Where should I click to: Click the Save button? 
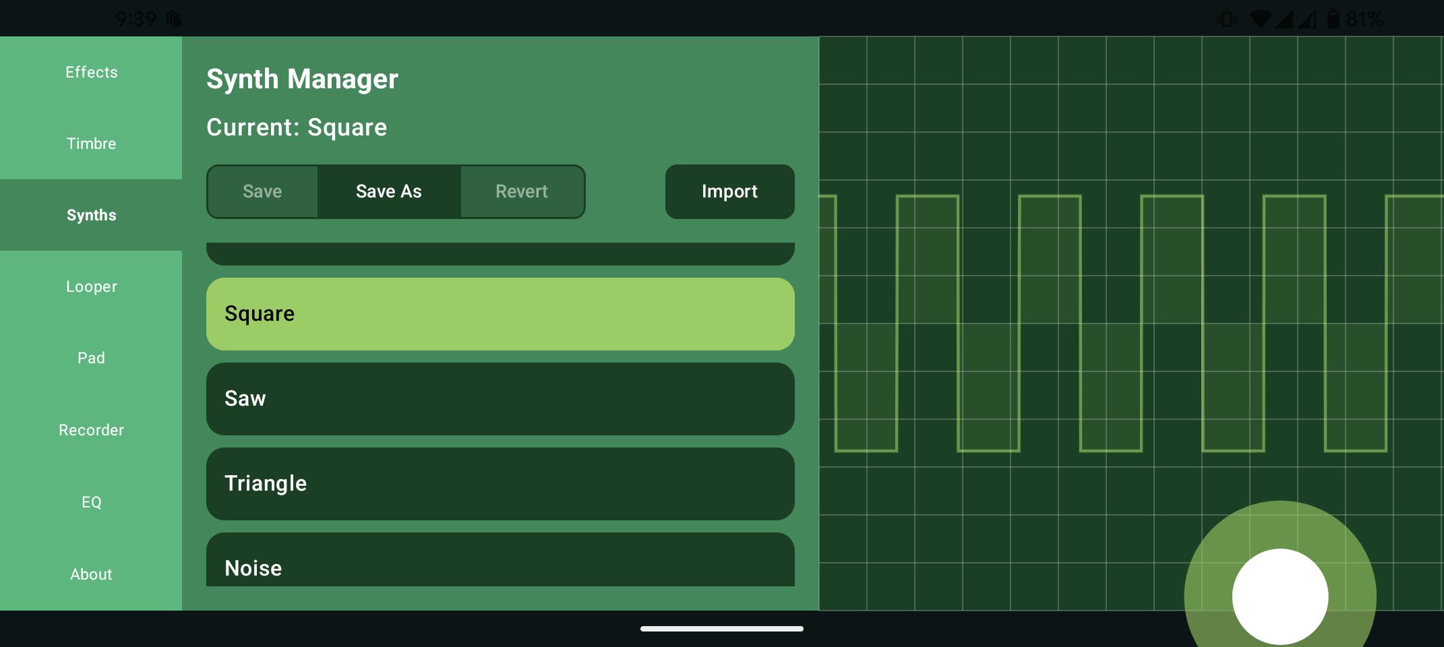tap(262, 191)
